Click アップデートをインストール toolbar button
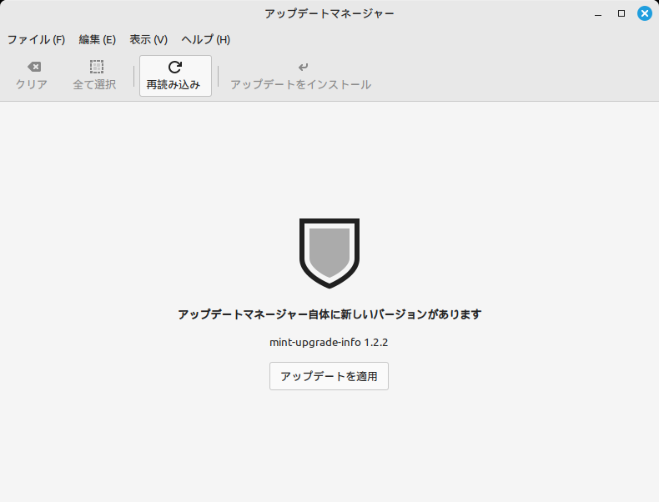 point(300,76)
